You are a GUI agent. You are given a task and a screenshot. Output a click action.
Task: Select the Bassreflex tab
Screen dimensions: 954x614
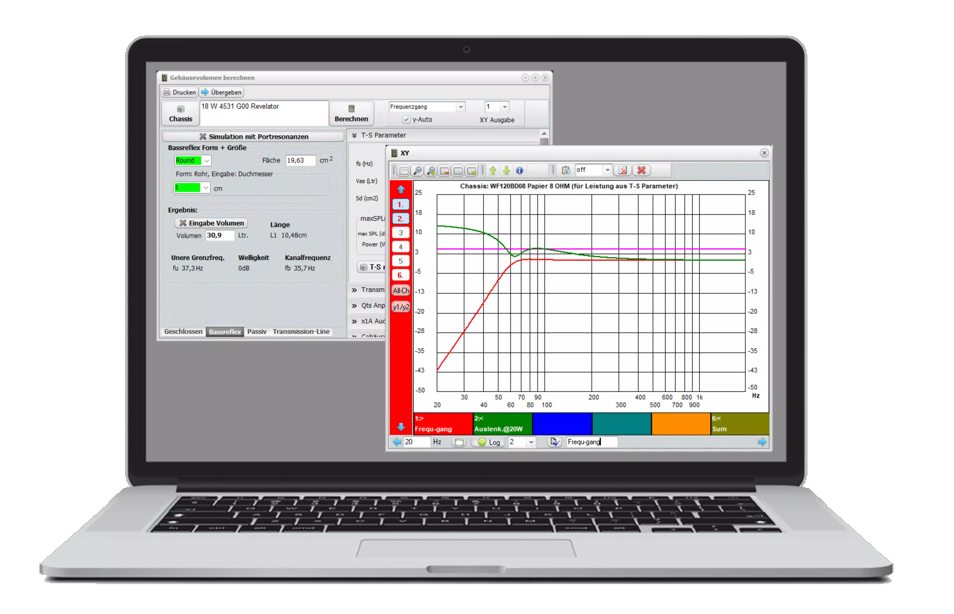pyautogui.click(x=225, y=332)
